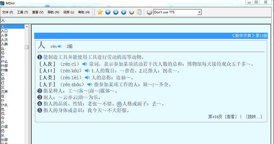Click the [跳转...] link

[254, 117]
